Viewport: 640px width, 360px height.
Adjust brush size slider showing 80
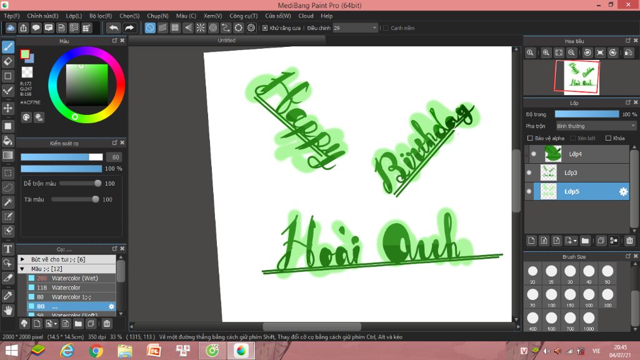tap(62, 157)
